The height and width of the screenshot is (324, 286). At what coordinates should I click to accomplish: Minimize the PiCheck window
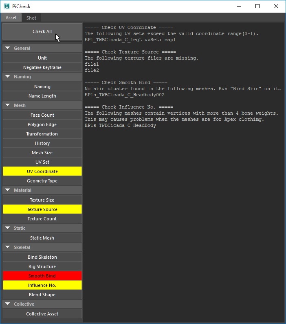[239, 6]
